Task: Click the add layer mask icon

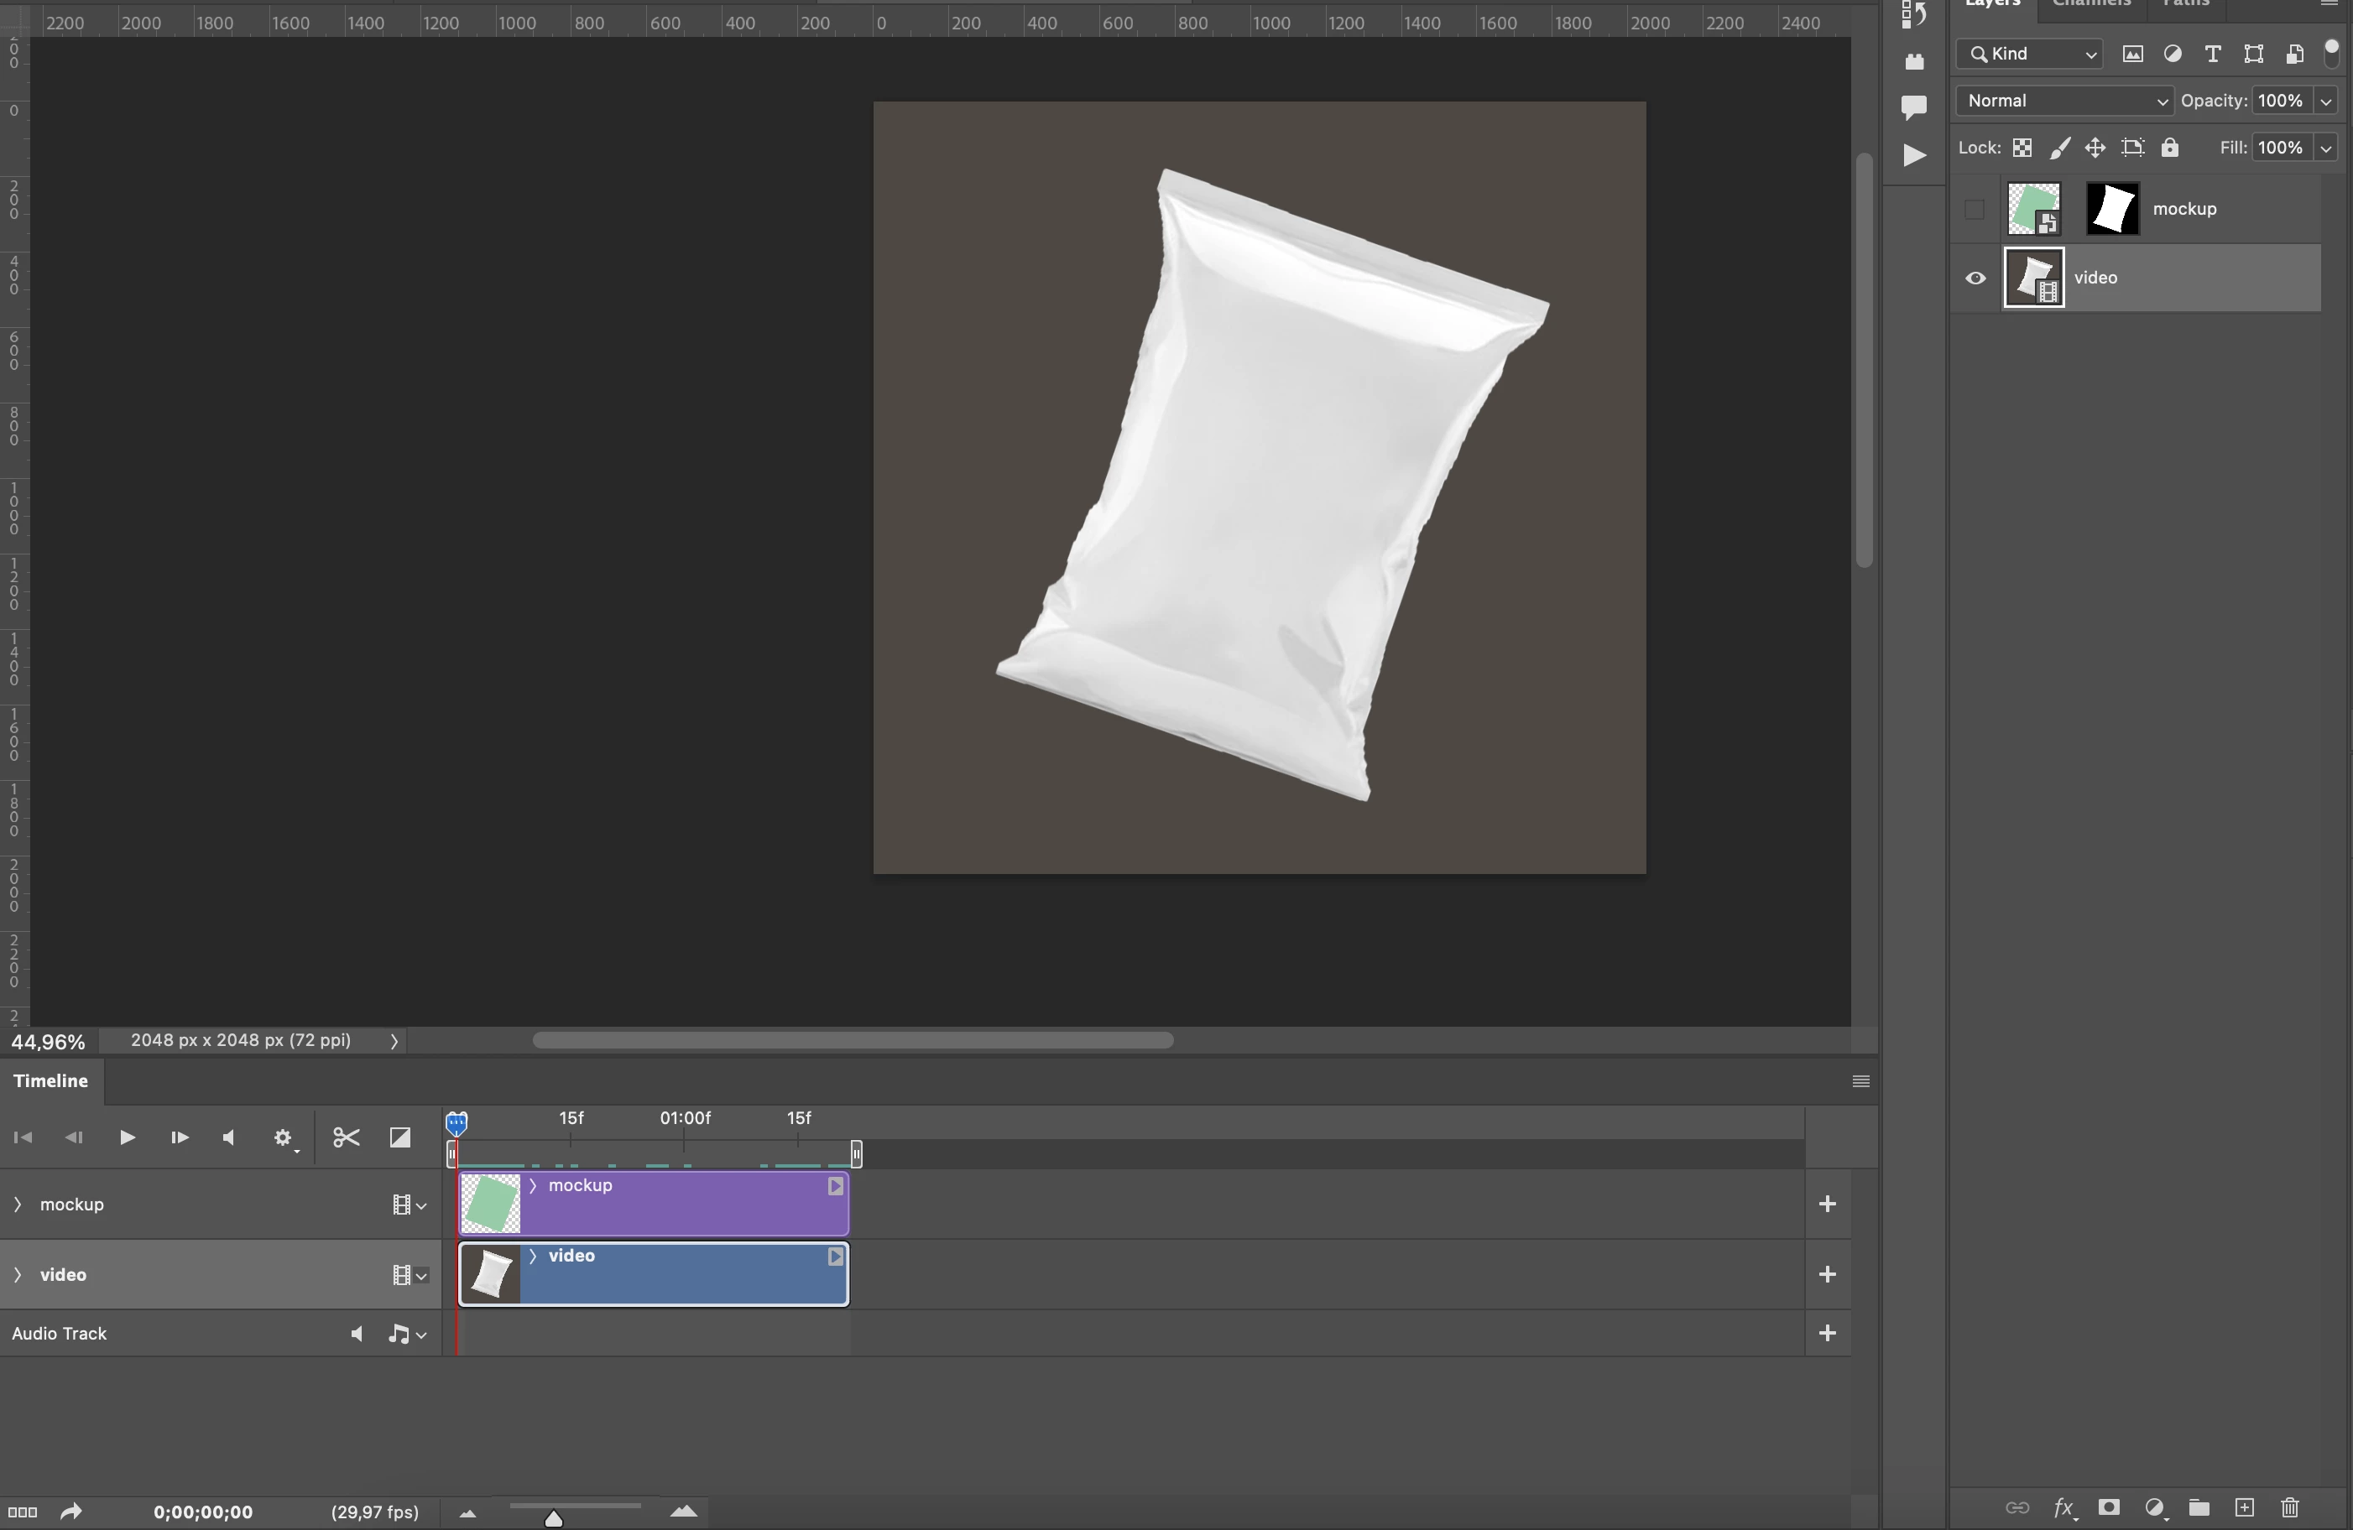Action: [2109, 1507]
